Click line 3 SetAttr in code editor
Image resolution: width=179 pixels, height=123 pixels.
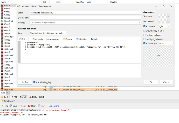(76, 47)
